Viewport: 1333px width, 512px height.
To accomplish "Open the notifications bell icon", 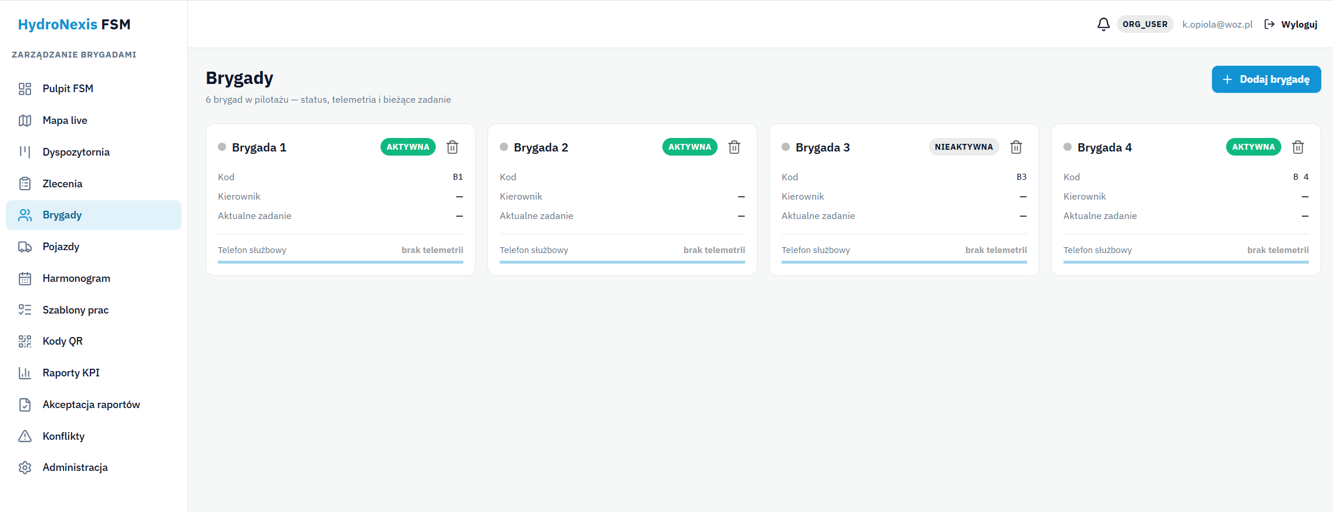I will pos(1103,24).
